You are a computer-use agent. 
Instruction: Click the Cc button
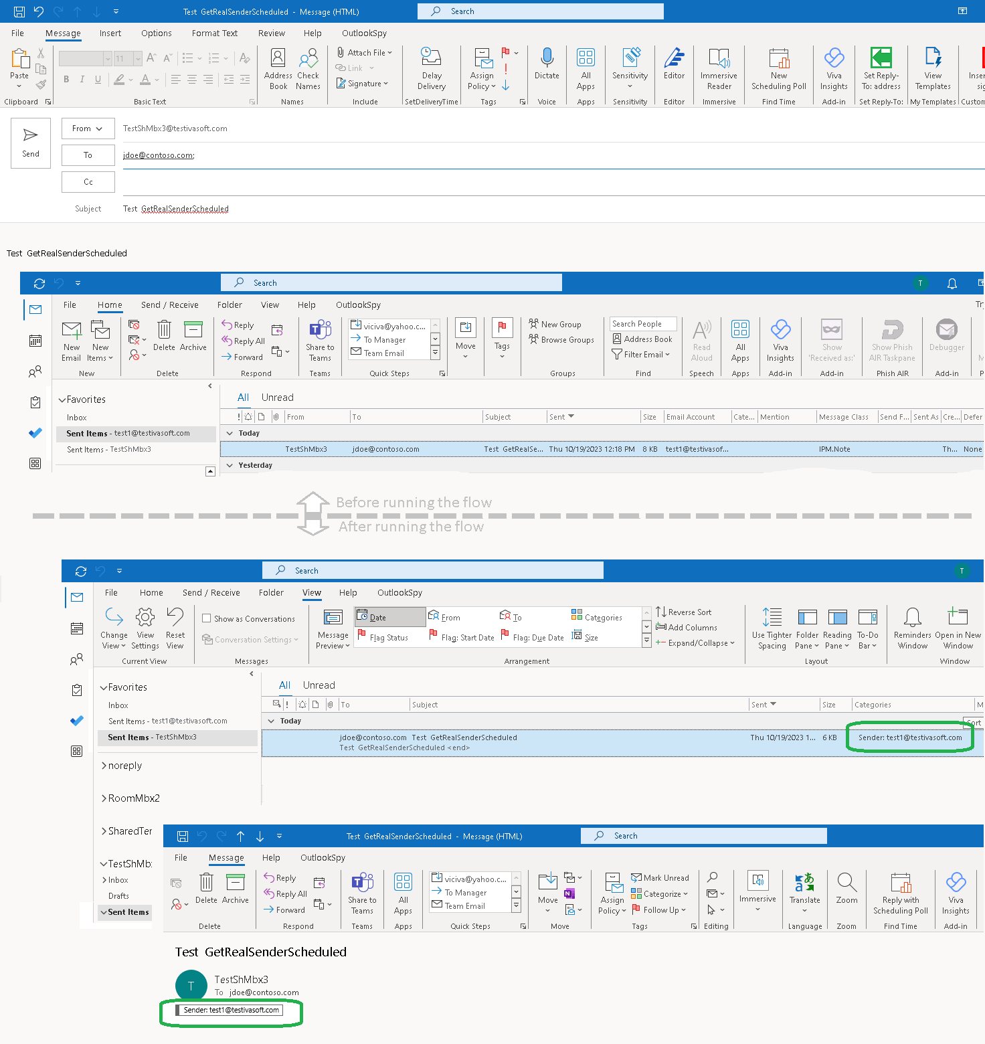[88, 182]
